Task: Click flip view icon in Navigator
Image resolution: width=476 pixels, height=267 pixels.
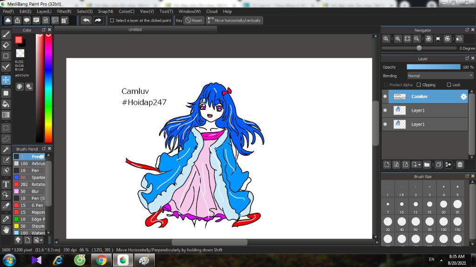Action: click(459, 39)
